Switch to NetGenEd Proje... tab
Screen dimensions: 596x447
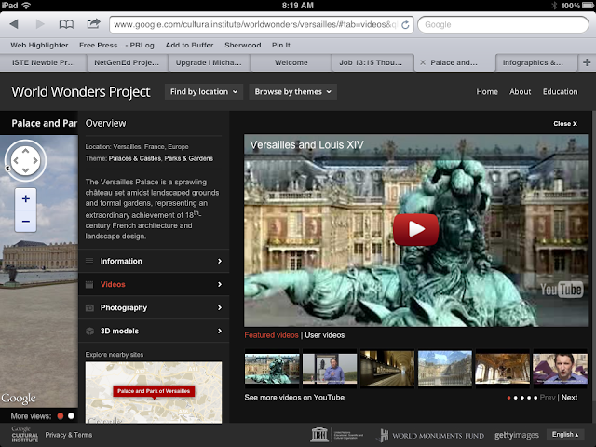(x=127, y=62)
